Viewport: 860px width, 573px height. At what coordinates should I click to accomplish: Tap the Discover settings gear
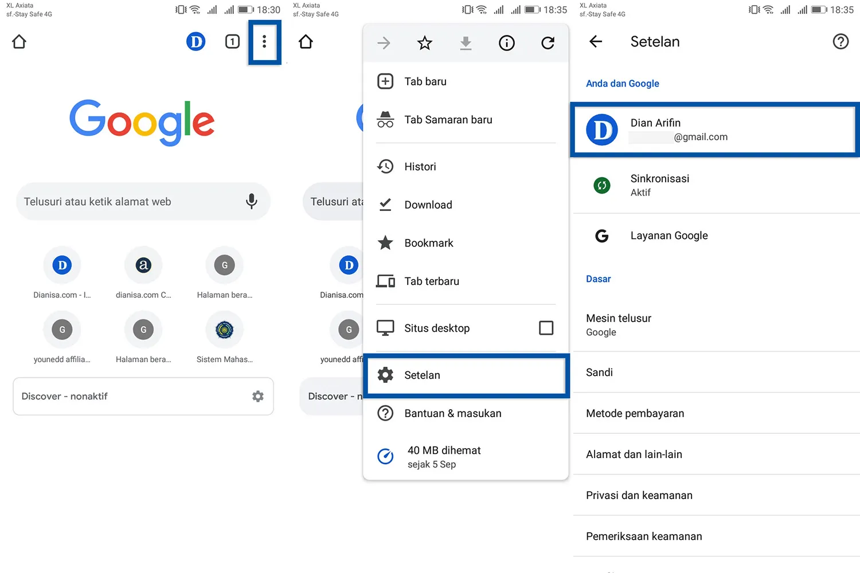point(258,396)
